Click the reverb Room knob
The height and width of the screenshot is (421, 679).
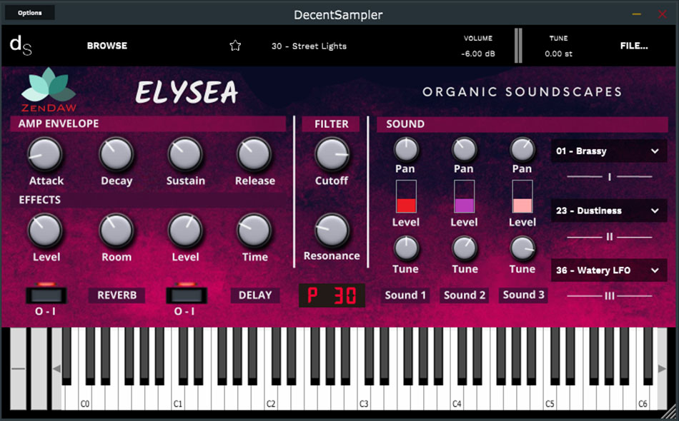click(116, 230)
